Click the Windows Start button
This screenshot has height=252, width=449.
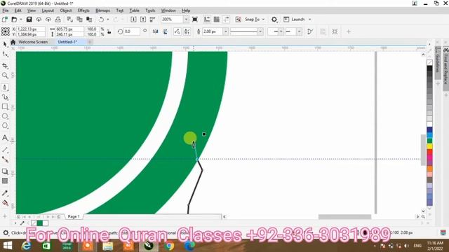(x=8, y=246)
